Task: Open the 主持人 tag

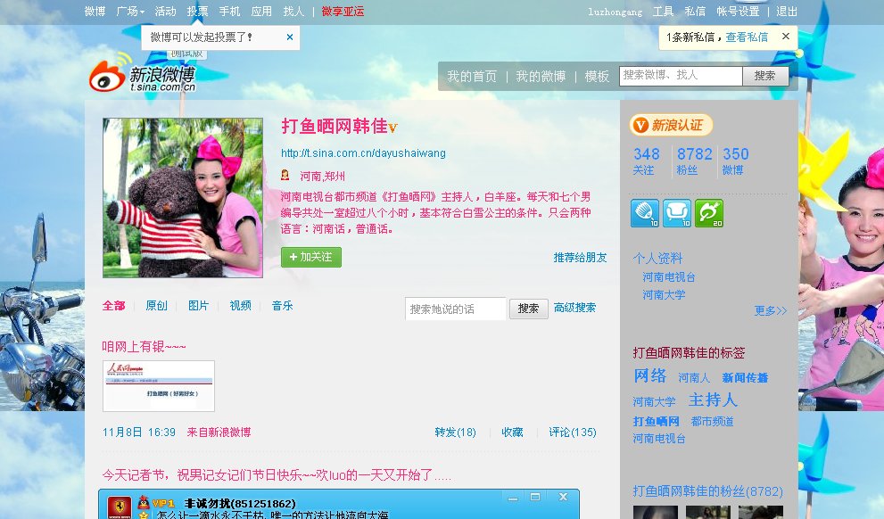Action: coord(713,400)
